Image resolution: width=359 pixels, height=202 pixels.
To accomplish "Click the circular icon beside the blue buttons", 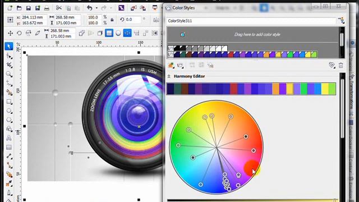I will (x=118, y=33).
